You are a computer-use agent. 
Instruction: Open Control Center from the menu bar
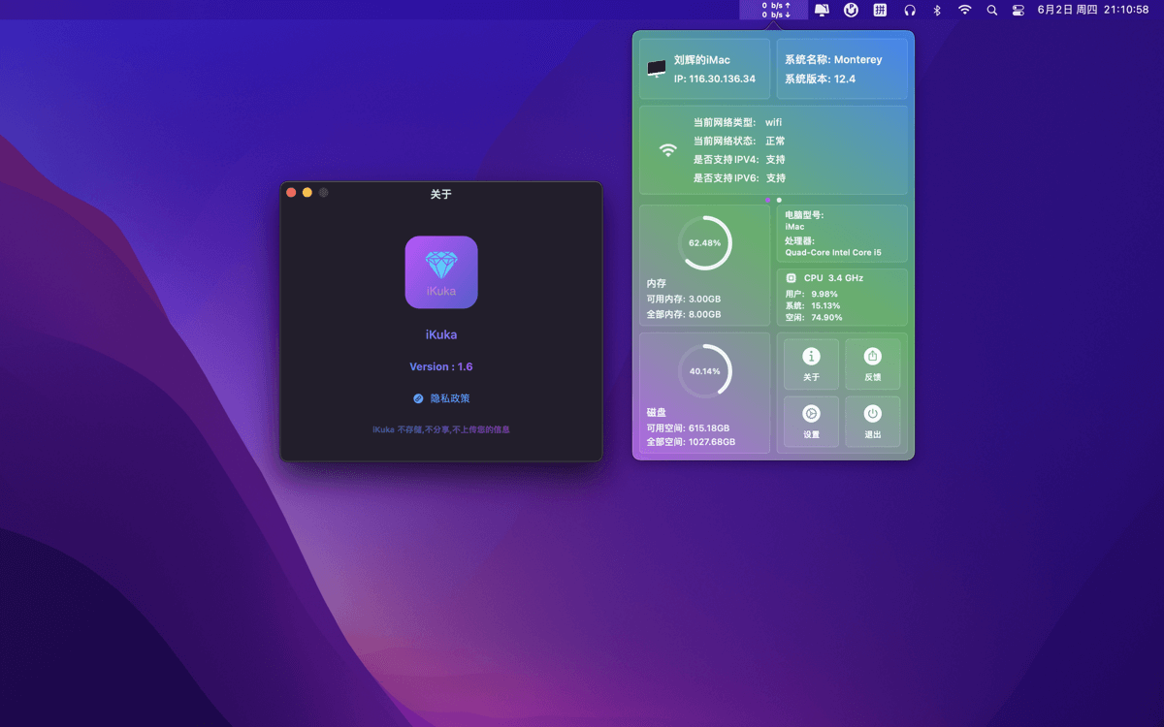click(x=1018, y=10)
